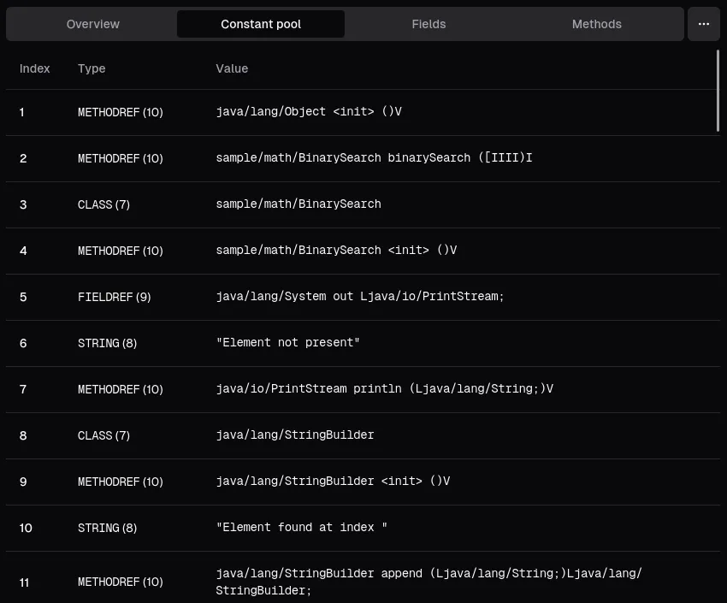Click the StringBuilder append methodref row
727x603 pixels.
coord(359,582)
